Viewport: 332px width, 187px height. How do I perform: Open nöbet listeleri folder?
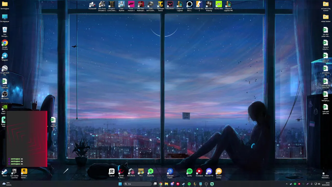tap(326, 18)
